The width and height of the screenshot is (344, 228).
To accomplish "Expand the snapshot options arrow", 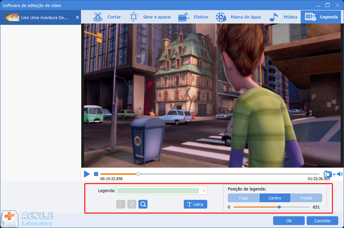I will click(335, 175).
